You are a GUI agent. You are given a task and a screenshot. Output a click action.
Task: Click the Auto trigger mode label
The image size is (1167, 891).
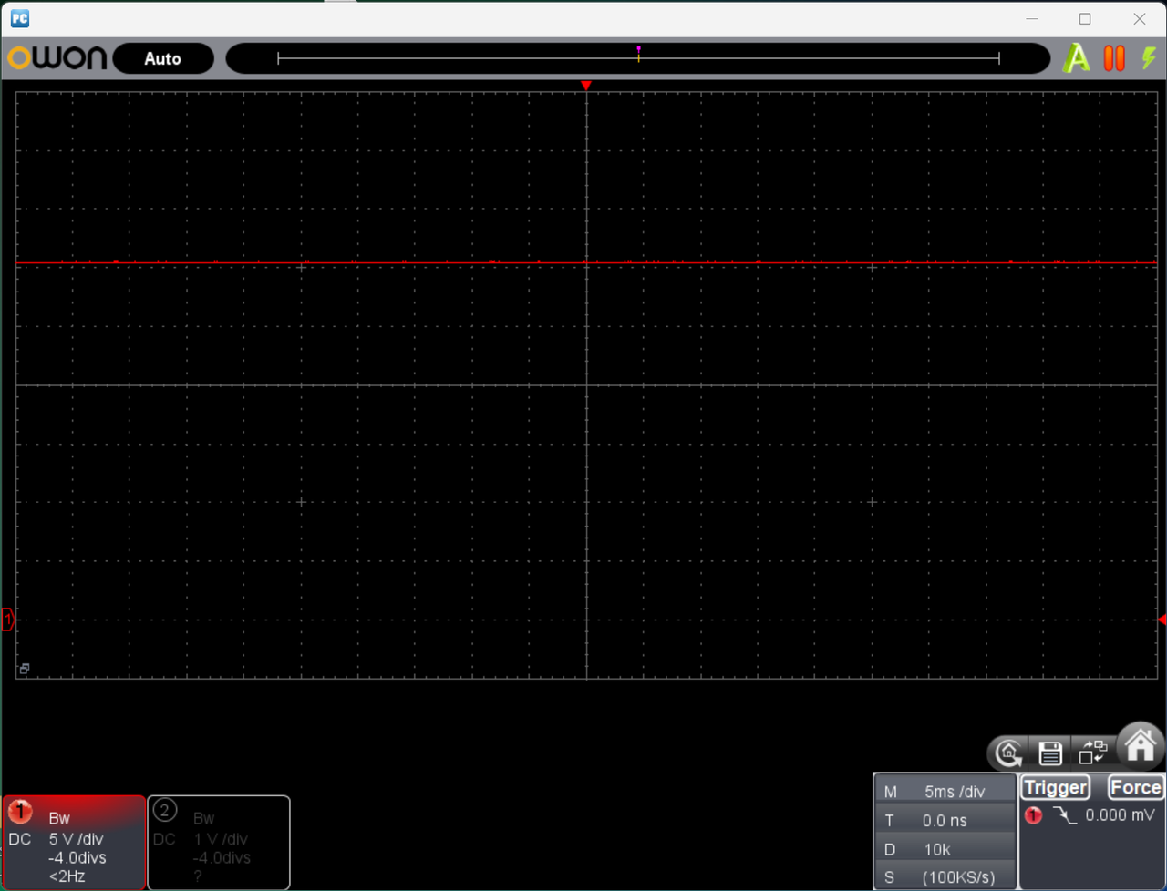(x=162, y=58)
